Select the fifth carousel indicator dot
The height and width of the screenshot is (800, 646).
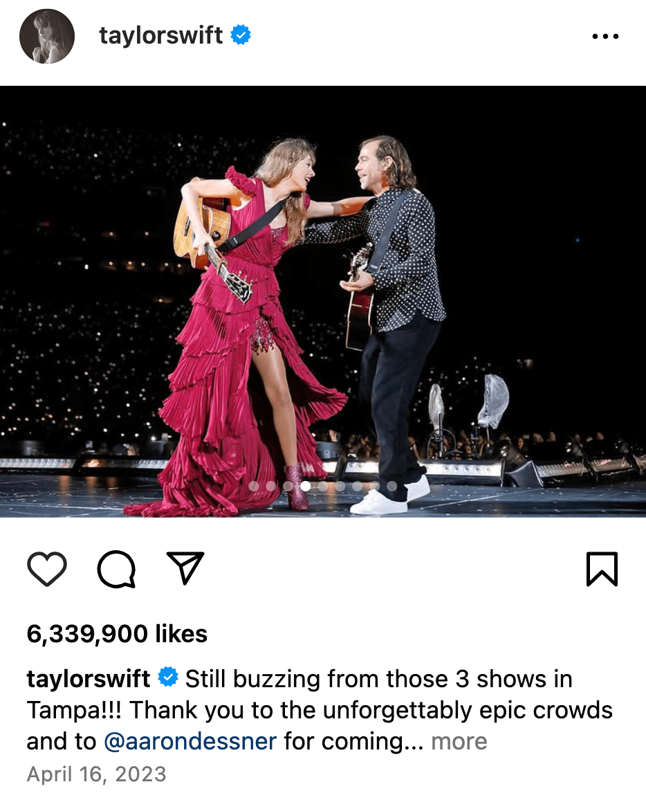[323, 487]
